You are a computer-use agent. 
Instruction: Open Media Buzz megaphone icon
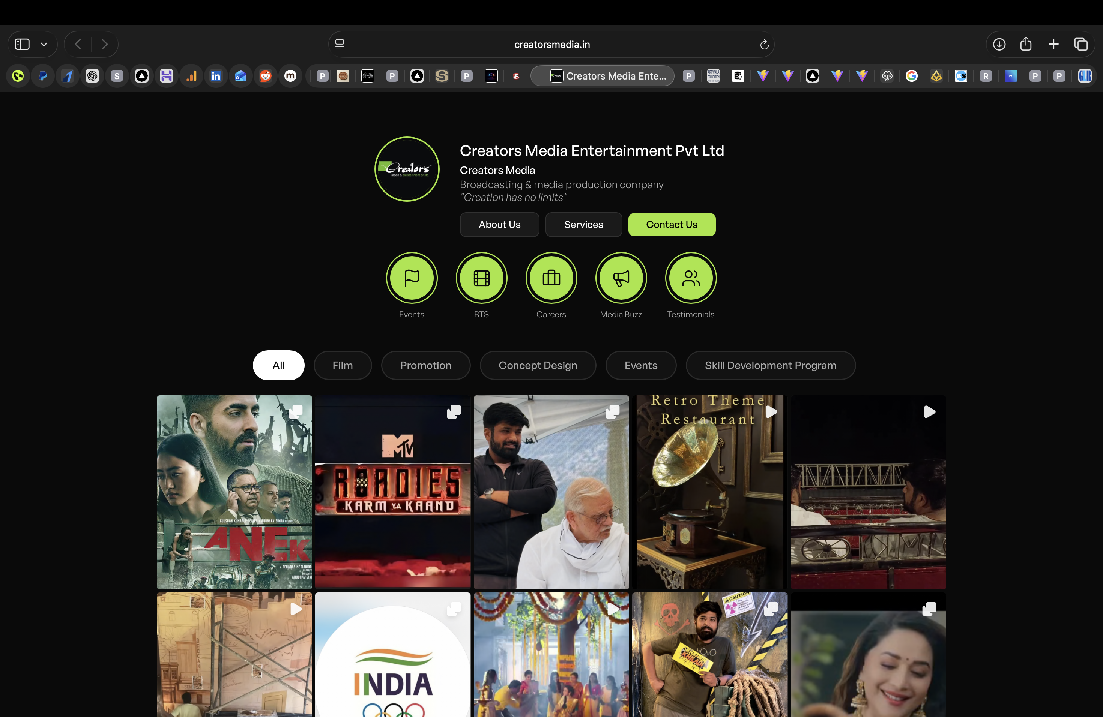(621, 278)
